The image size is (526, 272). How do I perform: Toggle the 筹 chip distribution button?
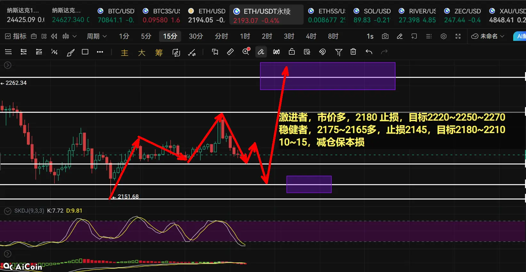pyautogui.click(x=159, y=52)
